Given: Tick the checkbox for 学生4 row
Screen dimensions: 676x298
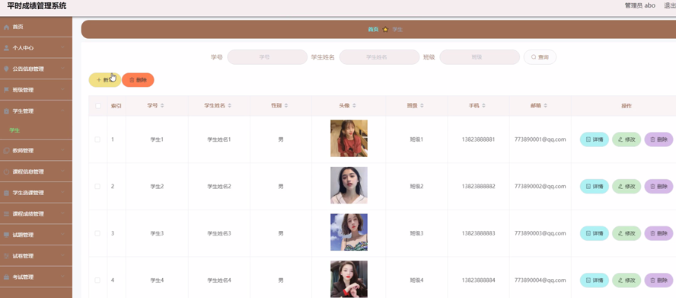Looking at the screenshot, I should point(97,280).
